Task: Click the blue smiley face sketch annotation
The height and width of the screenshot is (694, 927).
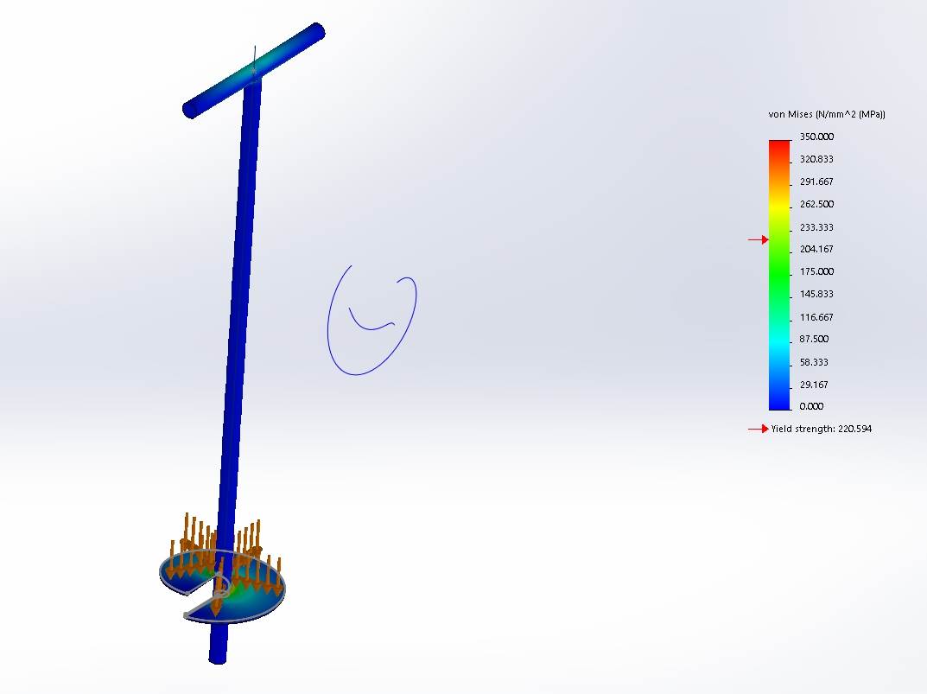Action: point(371,320)
